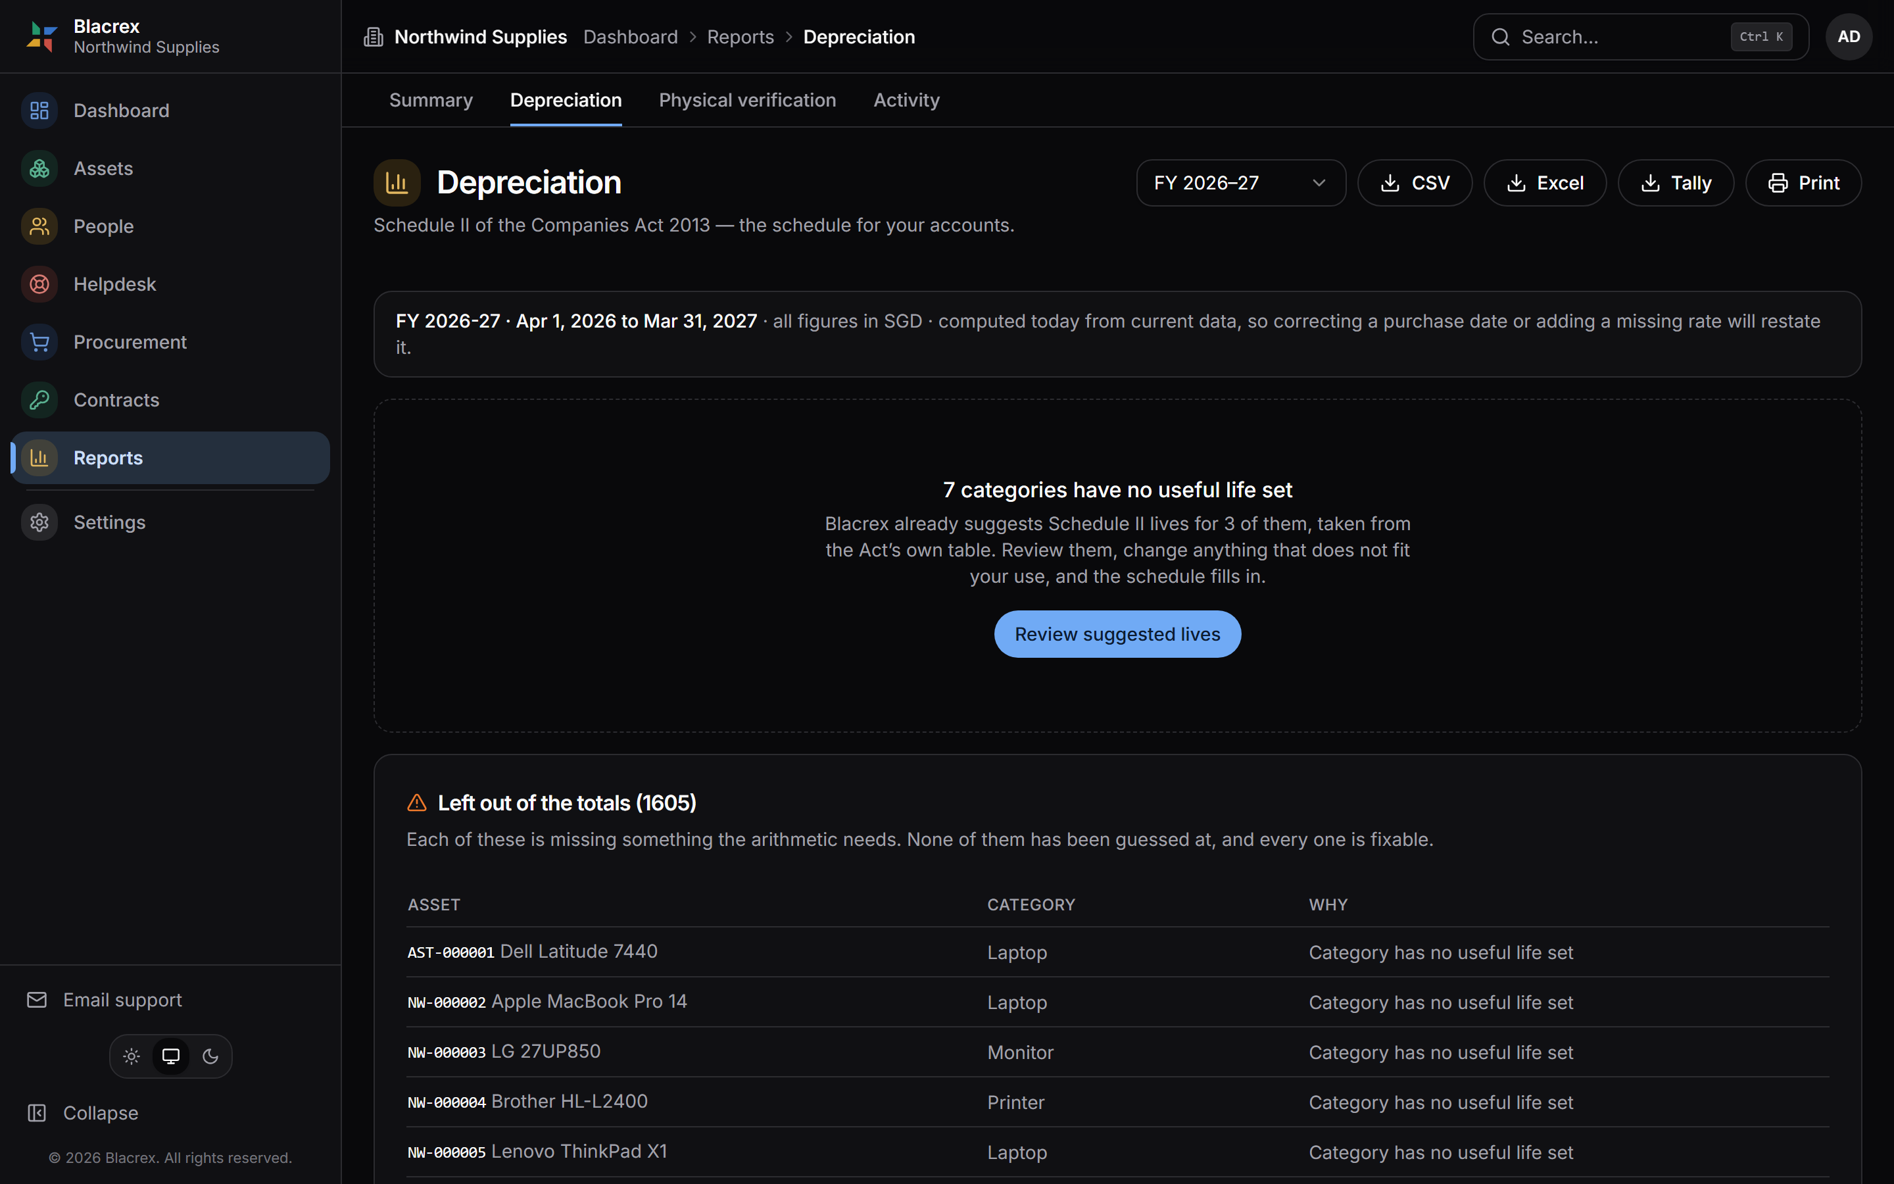
Task: Click NW-000004 Brother HL-L2400
Action: pos(527,1102)
